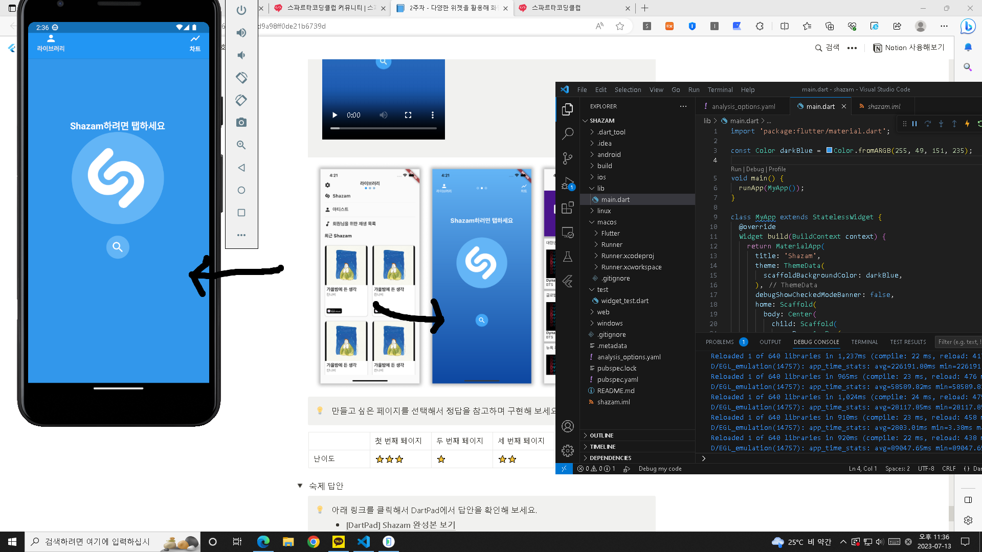Click emulator Back triangle button
The width and height of the screenshot is (982, 552).
[241, 168]
